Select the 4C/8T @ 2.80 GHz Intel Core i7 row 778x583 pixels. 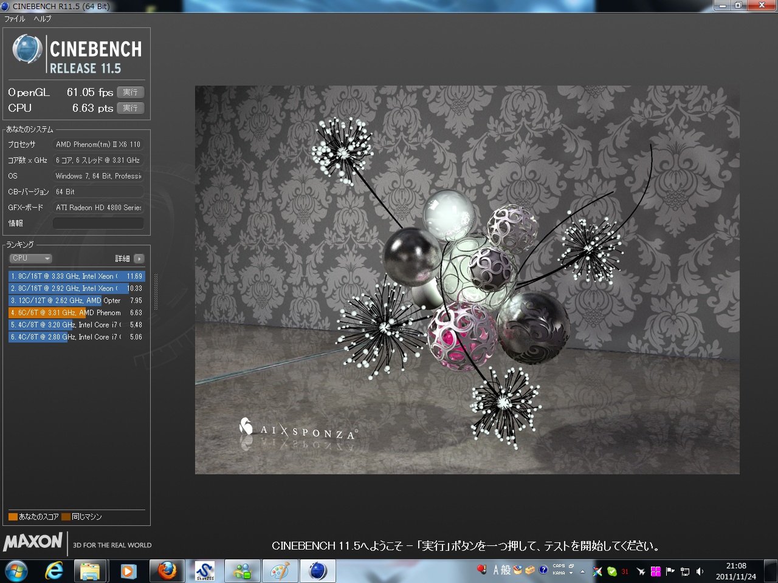click(x=77, y=337)
